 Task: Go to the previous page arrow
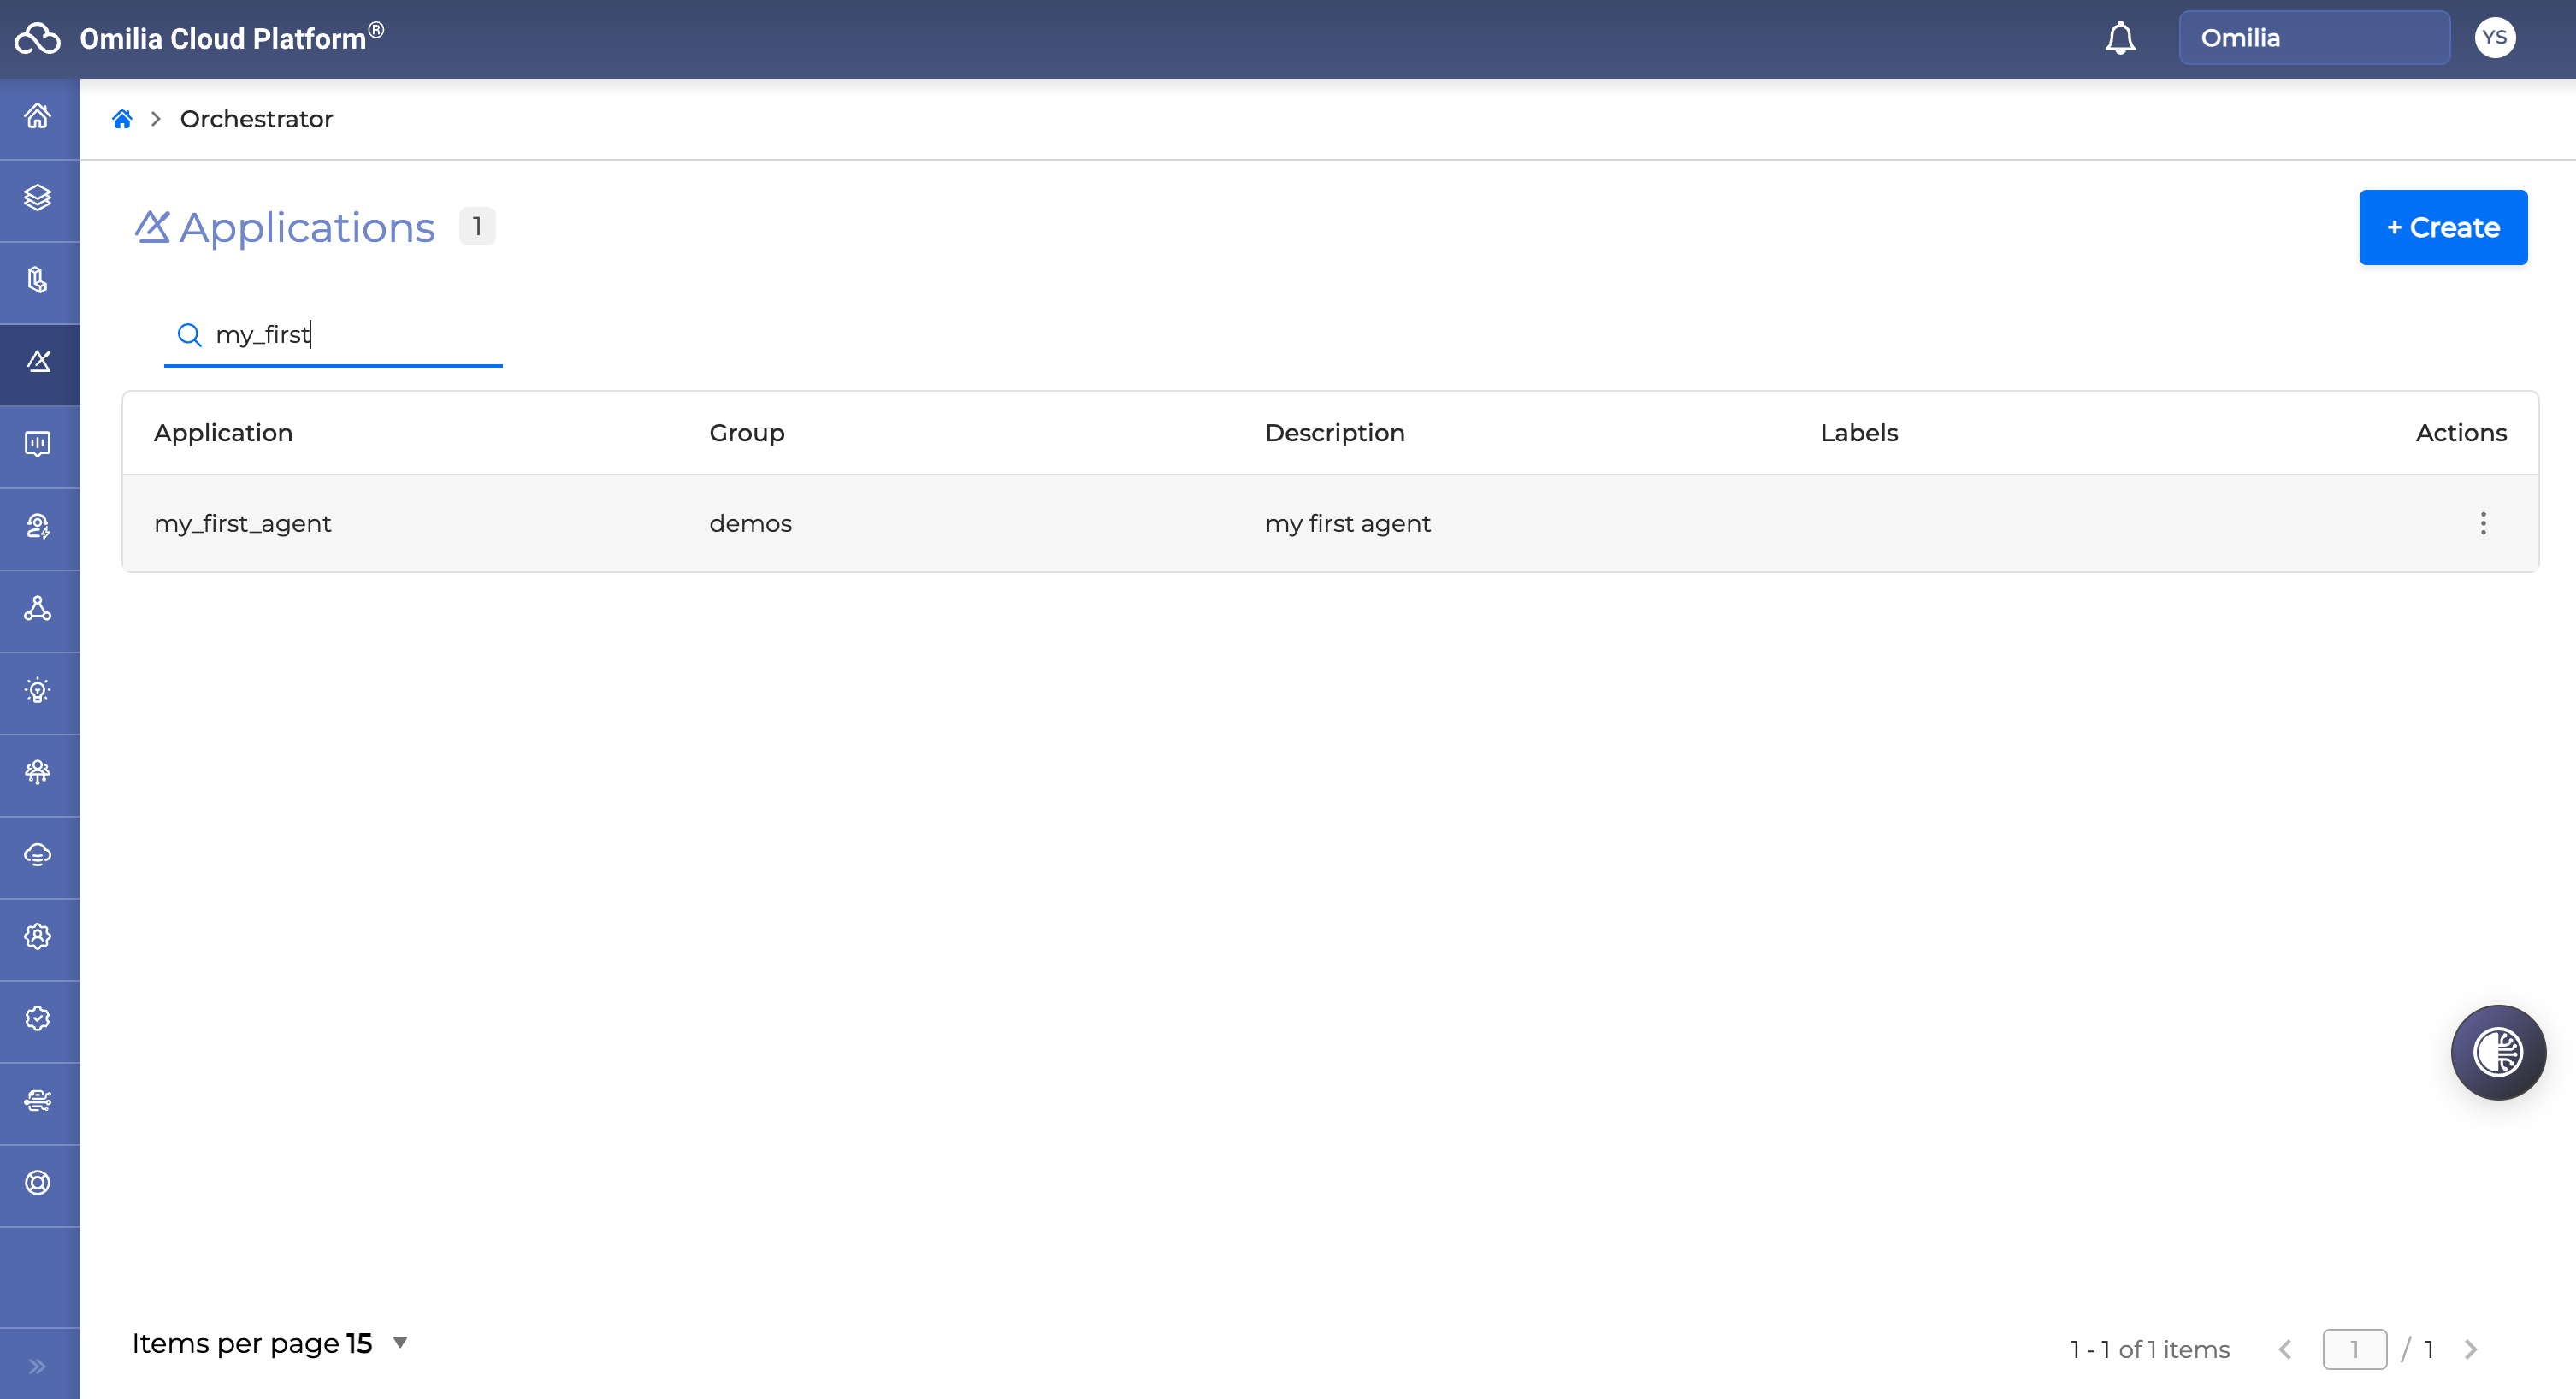[2285, 1349]
